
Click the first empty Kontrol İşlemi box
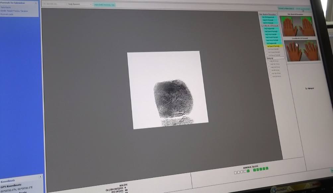tap(235, 172)
